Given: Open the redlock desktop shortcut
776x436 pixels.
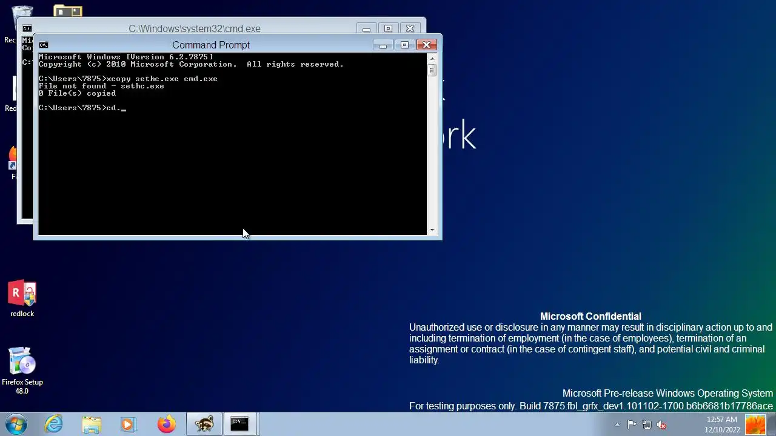Looking at the screenshot, I should [x=22, y=299].
